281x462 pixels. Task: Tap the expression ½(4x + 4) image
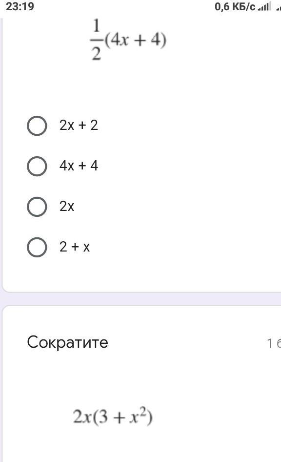tap(128, 40)
